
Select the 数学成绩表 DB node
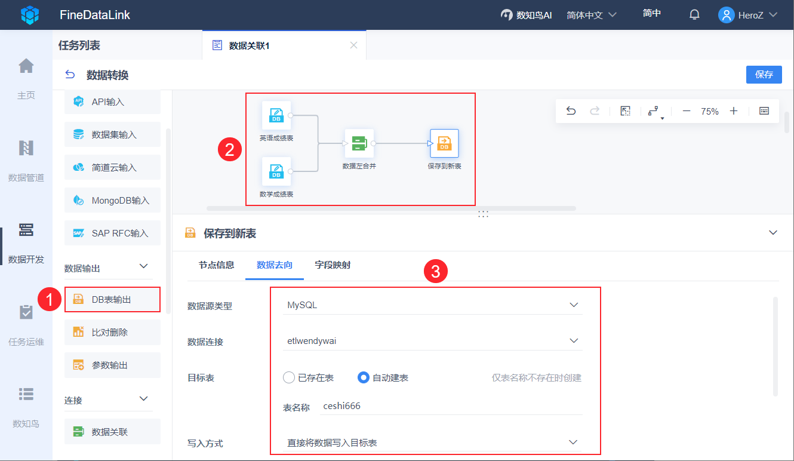(x=276, y=172)
